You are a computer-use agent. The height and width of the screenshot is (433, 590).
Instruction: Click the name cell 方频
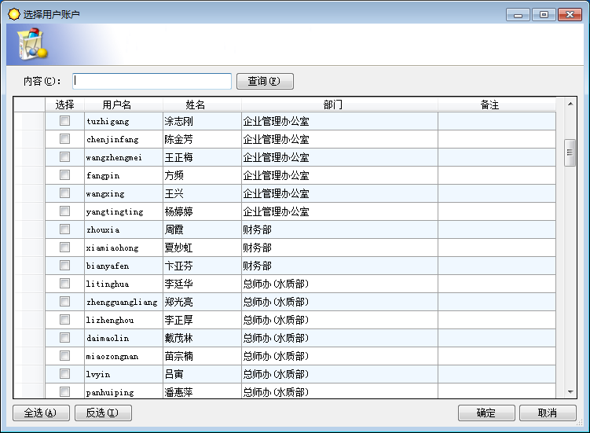pos(202,175)
